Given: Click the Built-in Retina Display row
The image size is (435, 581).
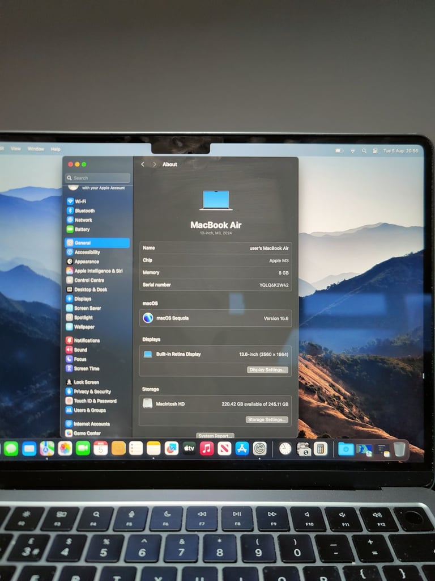Looking at the screenshot, I should (x=216, y=354).
